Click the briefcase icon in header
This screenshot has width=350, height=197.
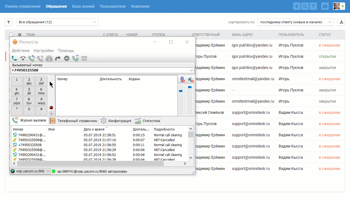[x=325, y=6]
